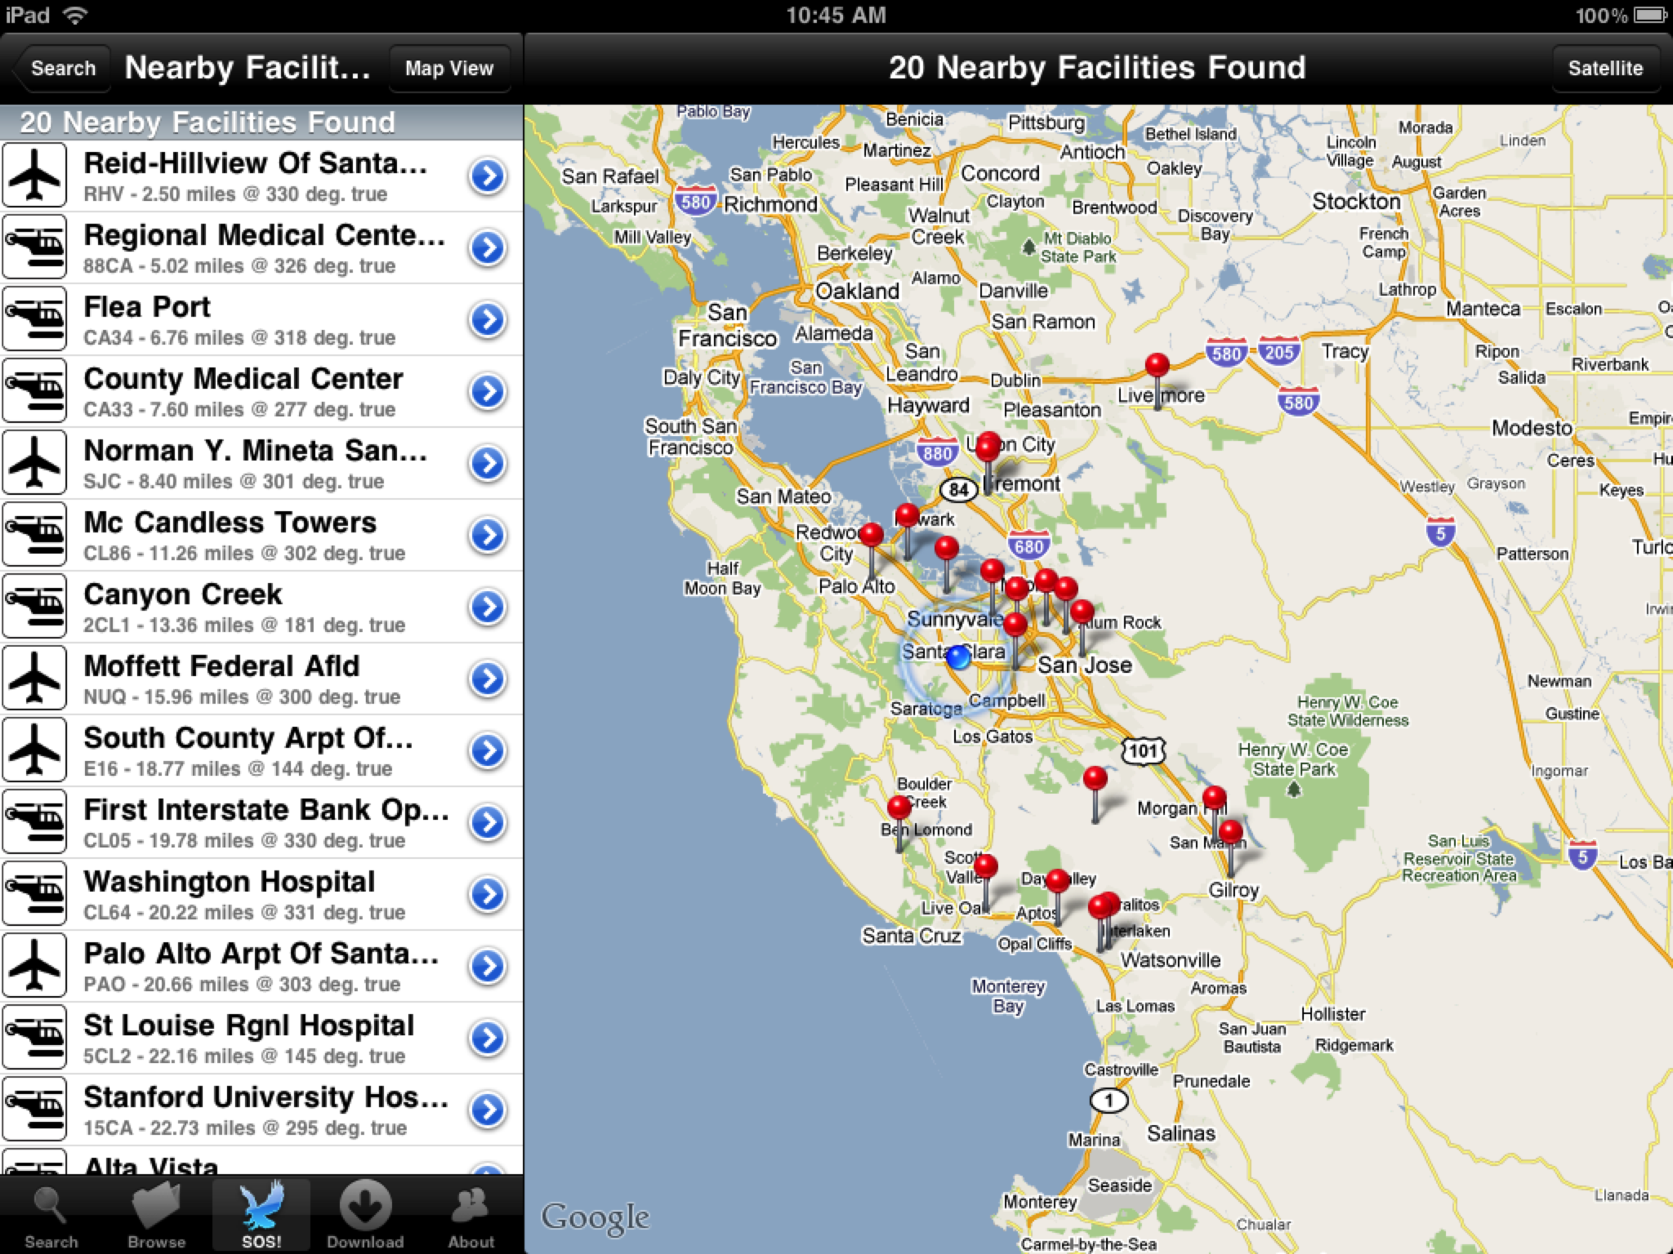Open details arrow for South County Arpt
The image size is (1673, 1254).
[x=488, y=751]
